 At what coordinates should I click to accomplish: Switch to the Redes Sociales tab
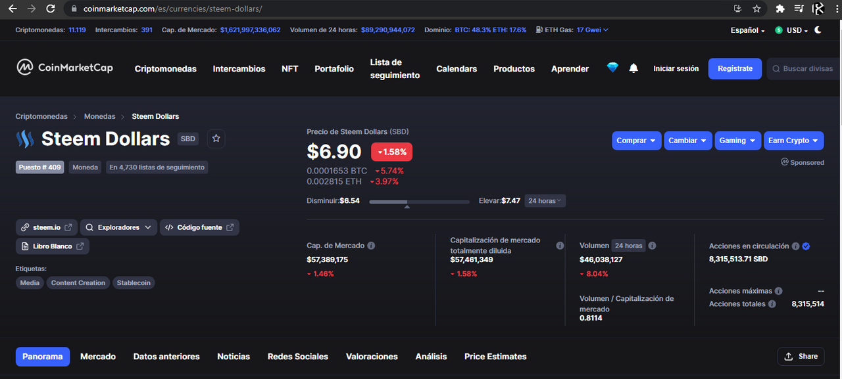[x=298, y=357]
